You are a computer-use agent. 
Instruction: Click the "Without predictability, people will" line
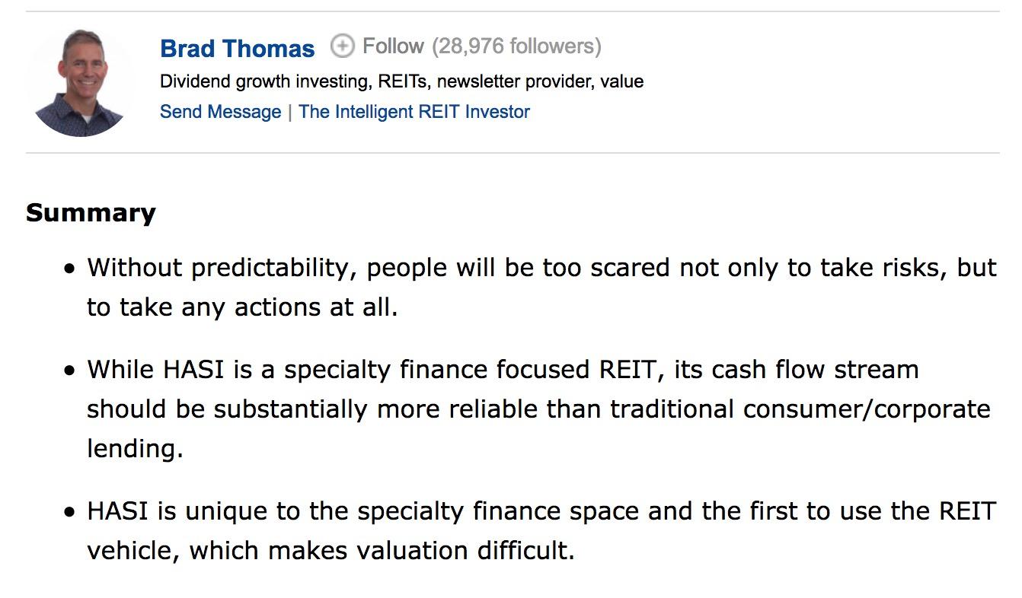pos(541,268)
